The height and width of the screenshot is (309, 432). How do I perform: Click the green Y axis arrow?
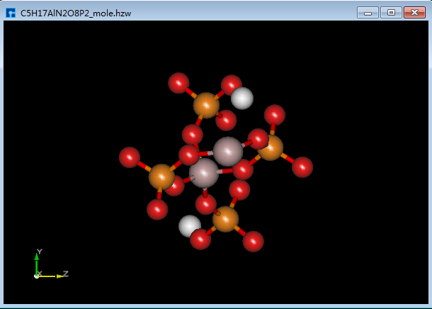tap(36, 264)
